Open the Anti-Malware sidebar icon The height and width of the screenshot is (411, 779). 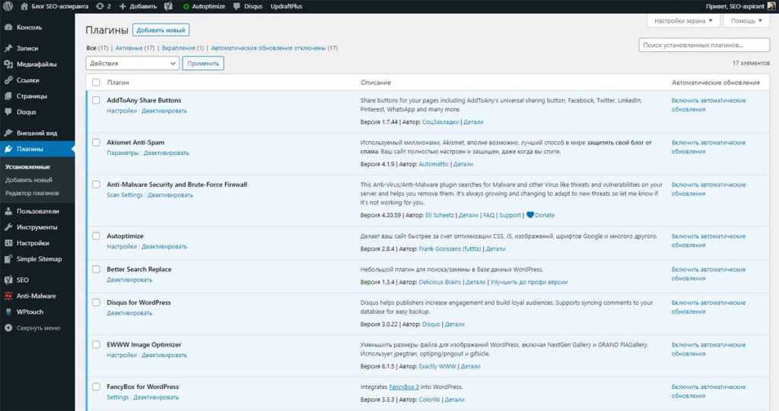click(x=8, y=296)
